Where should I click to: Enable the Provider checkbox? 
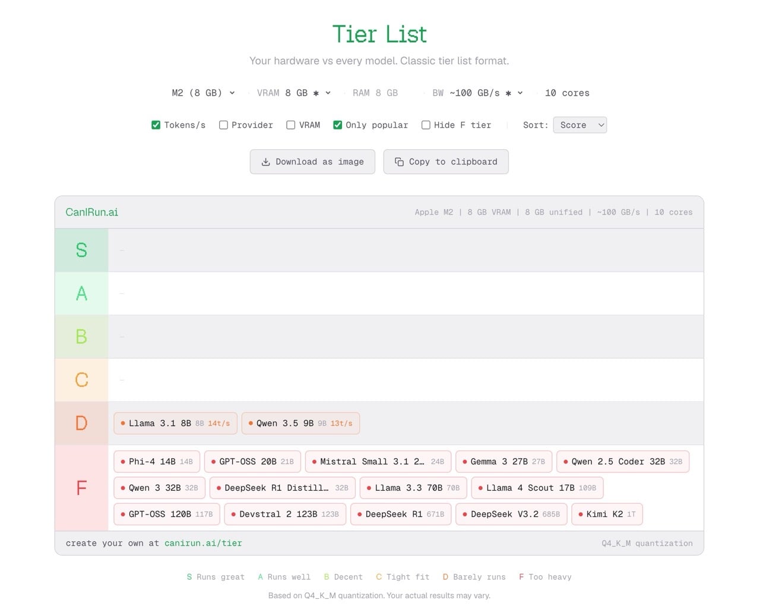[223, 125]
